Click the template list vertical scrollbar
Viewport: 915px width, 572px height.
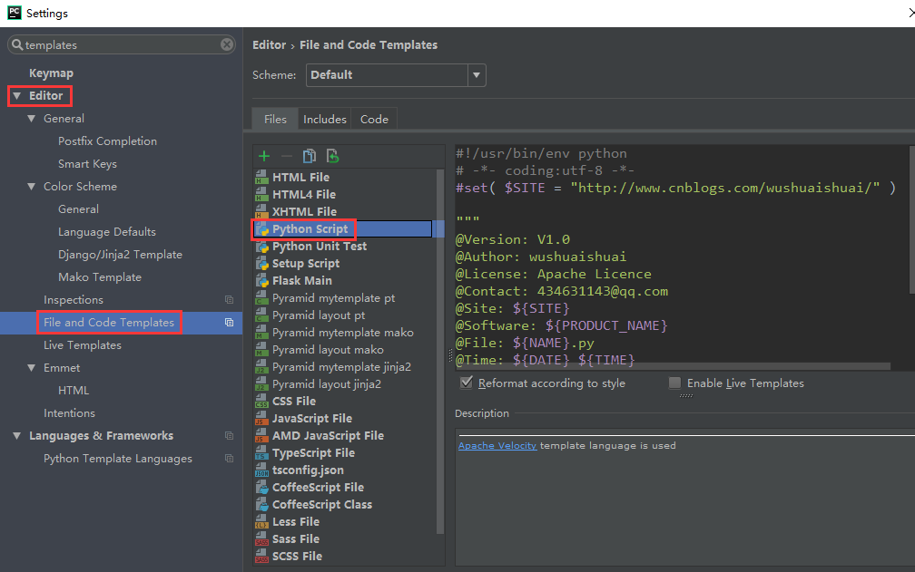[x=440, y=351]
